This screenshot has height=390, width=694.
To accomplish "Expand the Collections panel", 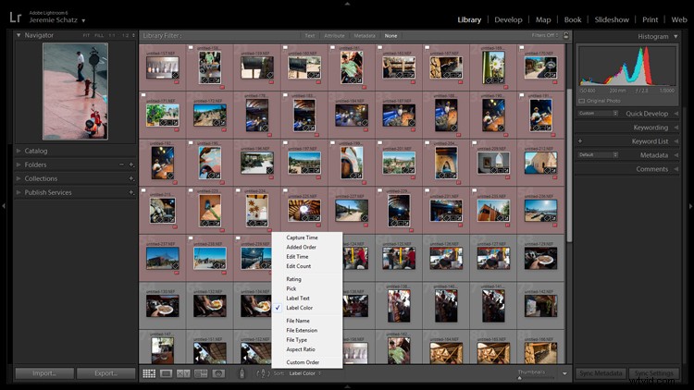I will point(19,178).
